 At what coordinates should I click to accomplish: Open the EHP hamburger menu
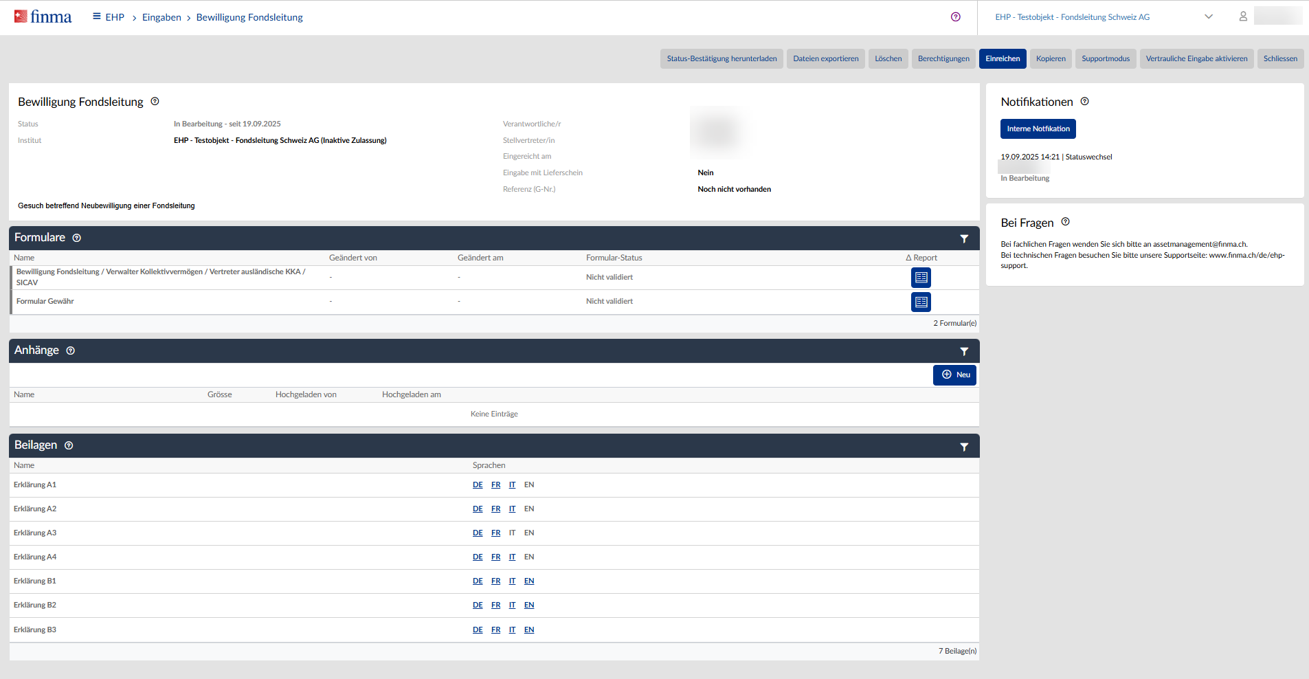click(97, 16)
